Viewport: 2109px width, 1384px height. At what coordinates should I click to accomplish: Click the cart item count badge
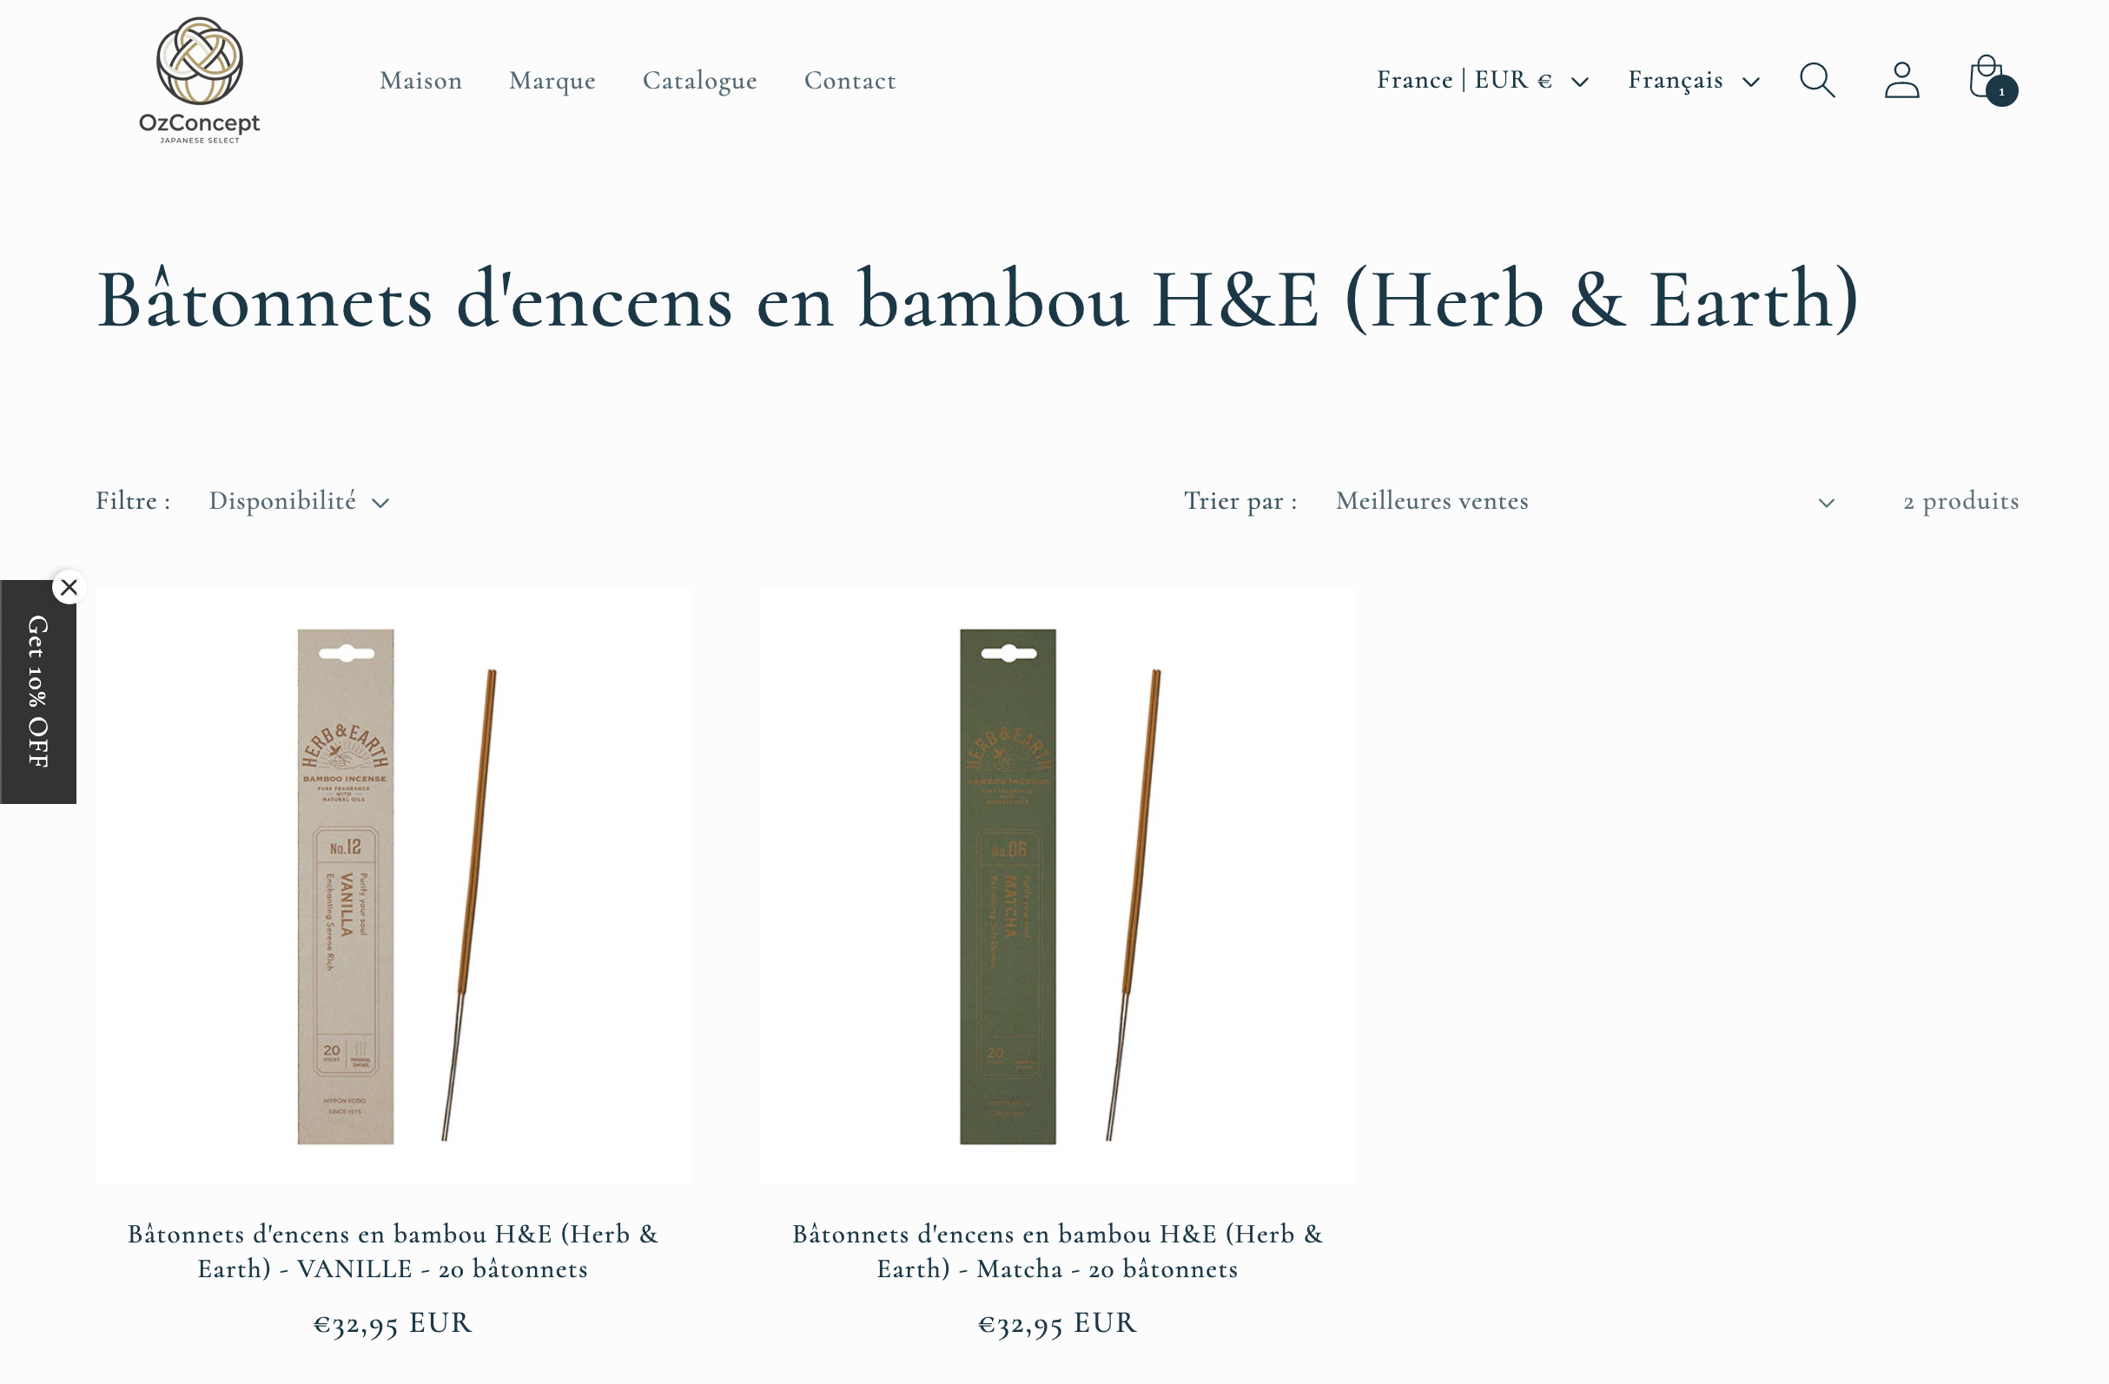pos(2002,91)
